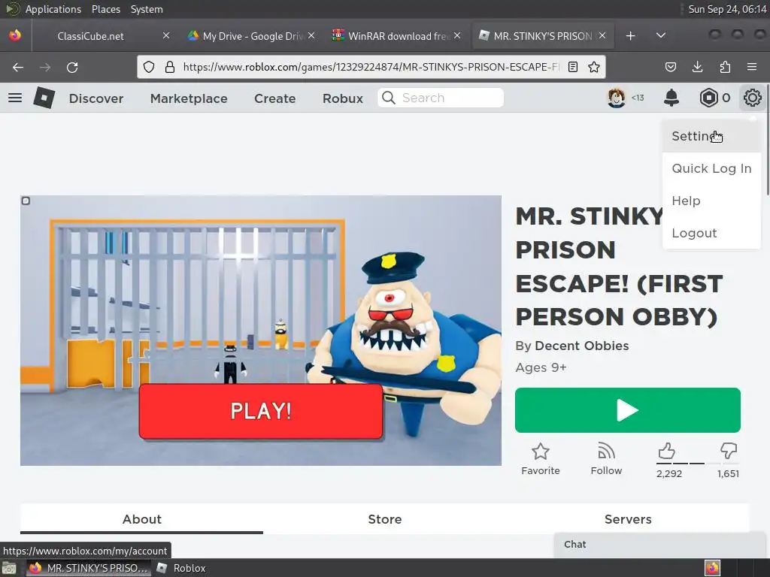Image resolution: width=770 pixels, height=577 pixels.
Task: Open the Places system menu
Action: coord(105,9)
